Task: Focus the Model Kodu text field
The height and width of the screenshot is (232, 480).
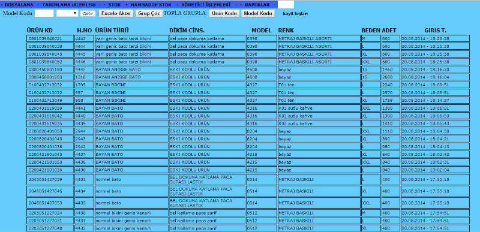Action: (x=44, y=13)
